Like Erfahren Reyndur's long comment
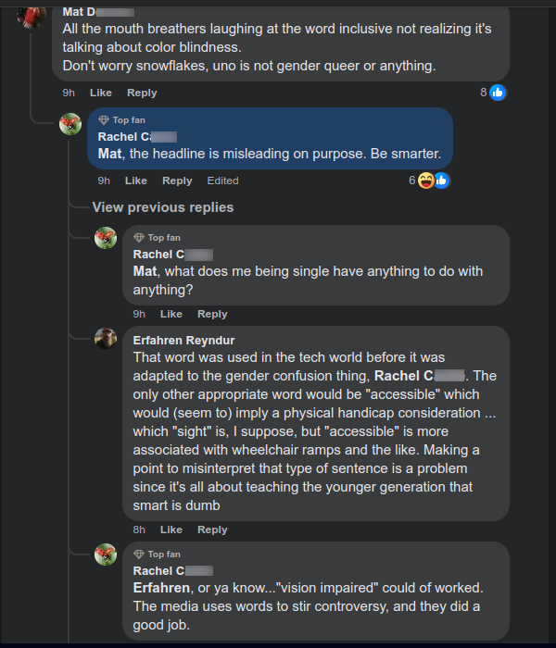The width and height of the screenshot is (556, 648). [171, 530]
